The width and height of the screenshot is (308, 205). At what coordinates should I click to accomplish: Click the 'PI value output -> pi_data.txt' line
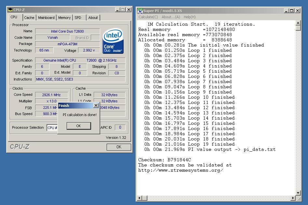point(210,150)
